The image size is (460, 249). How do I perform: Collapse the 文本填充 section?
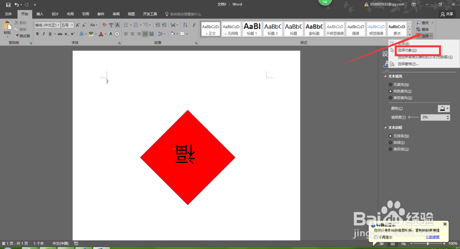coord(385,77)
